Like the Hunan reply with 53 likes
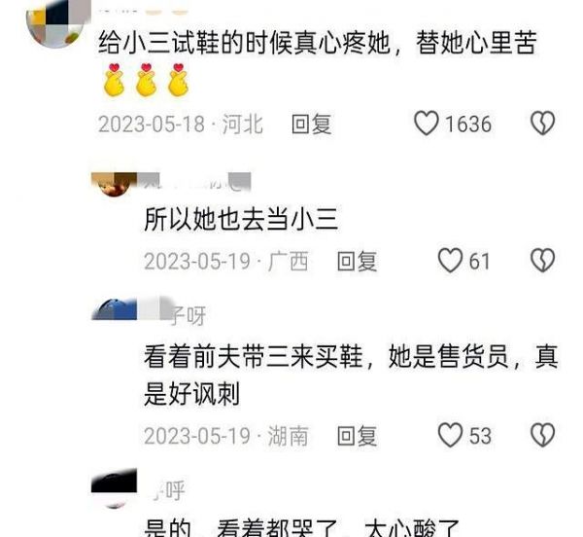This screenshot has height=537, width=583. tap(450, 435)
